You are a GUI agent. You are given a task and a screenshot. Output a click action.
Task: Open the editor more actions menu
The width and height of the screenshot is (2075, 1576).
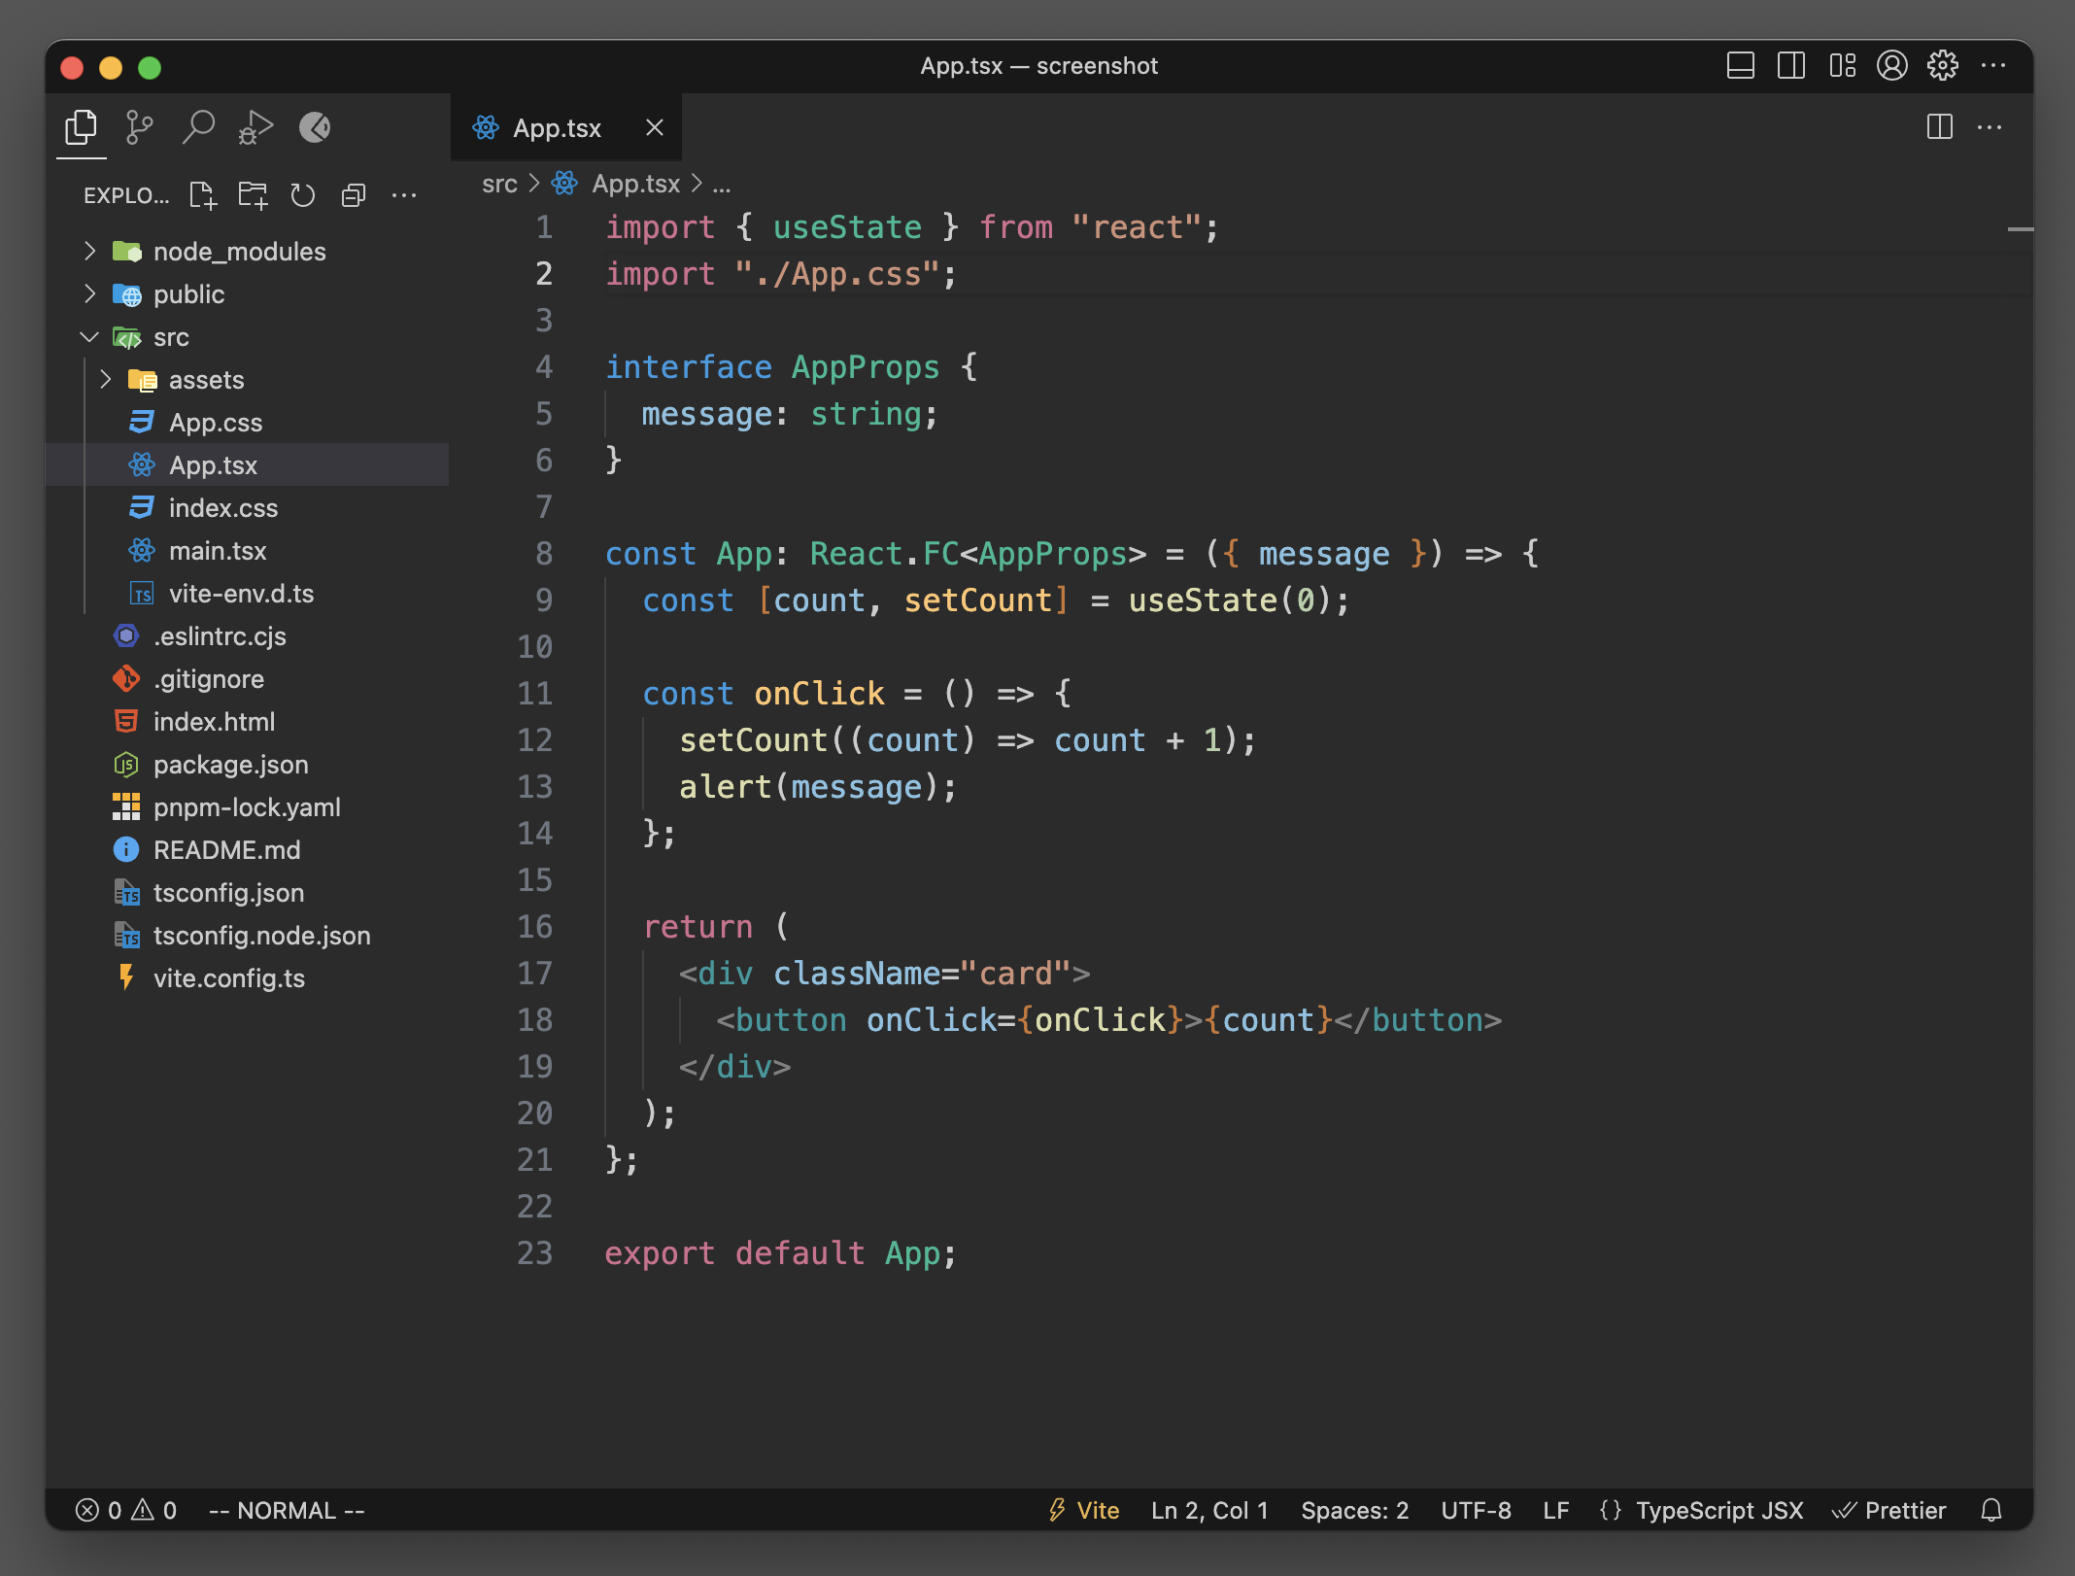[x=1990, y=127]
